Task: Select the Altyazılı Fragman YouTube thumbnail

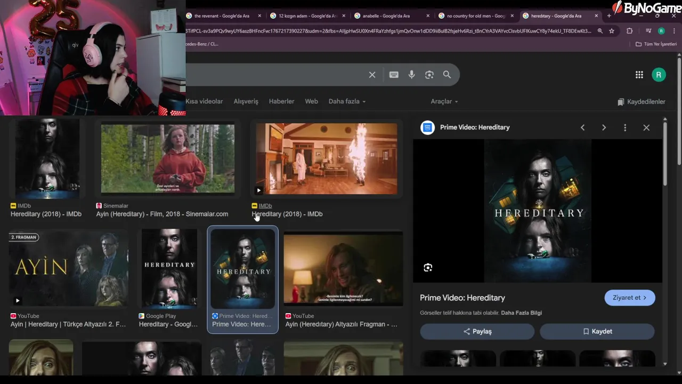Action: click(x=344, y=269)
